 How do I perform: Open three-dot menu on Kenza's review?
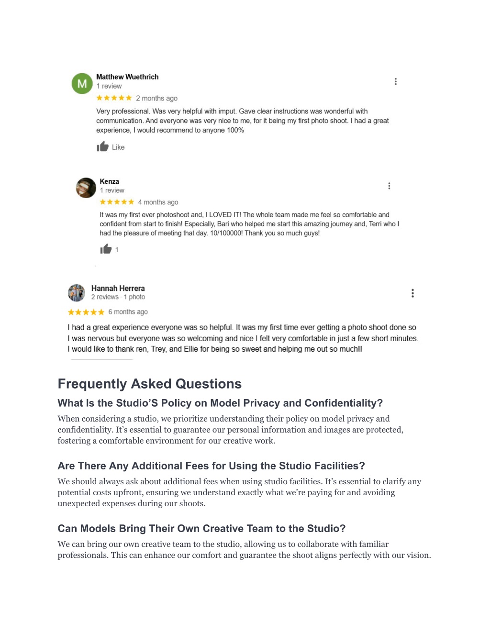(389, 186)
